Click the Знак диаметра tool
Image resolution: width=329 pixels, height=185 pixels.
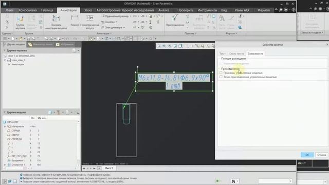tap(112, 27)
